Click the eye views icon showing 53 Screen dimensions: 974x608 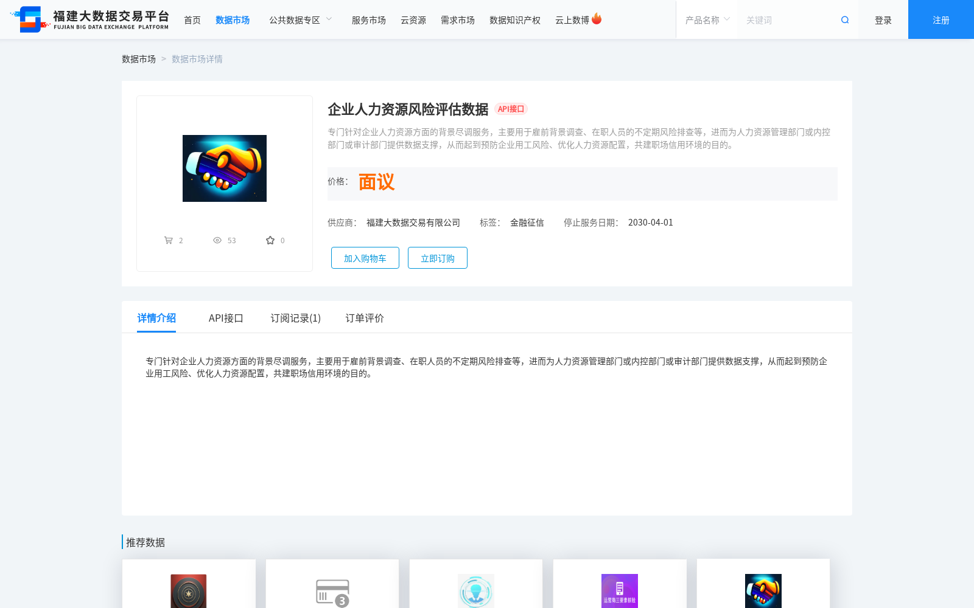217,240
